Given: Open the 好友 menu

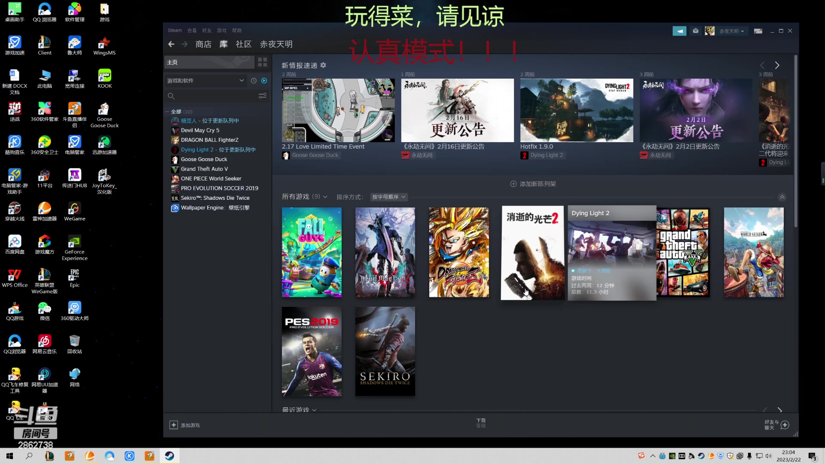Looking at the screenshot, I should point(207,31).
